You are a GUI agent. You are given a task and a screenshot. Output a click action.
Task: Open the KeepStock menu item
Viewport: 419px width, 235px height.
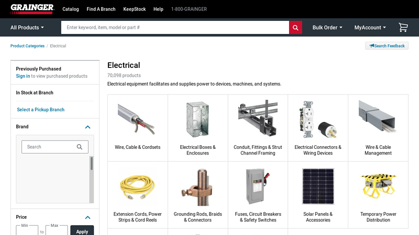(135, 9)
